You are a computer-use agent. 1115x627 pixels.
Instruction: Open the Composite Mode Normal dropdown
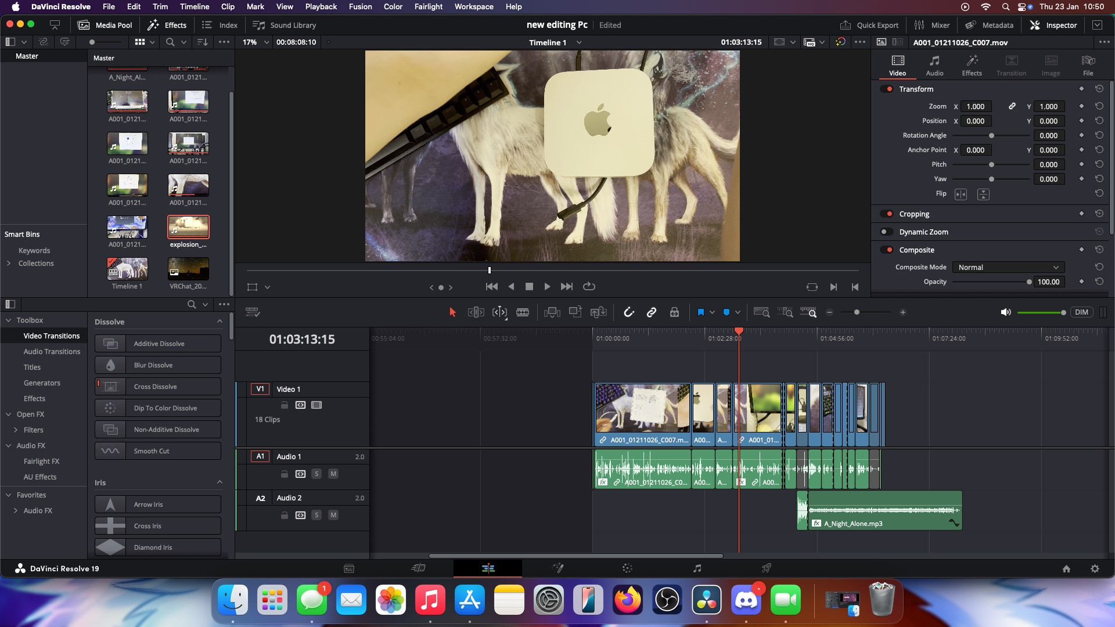1009,267
